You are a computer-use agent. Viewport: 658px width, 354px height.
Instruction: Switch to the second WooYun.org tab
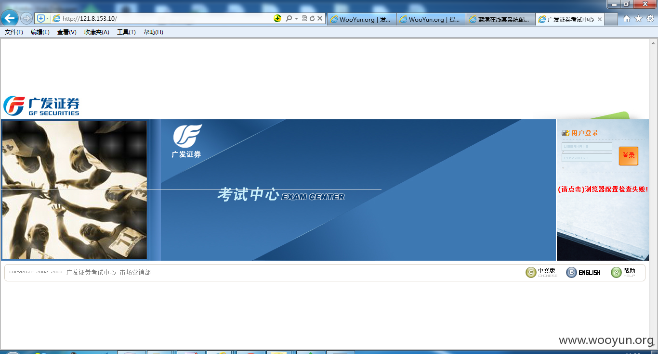[431, 19]
